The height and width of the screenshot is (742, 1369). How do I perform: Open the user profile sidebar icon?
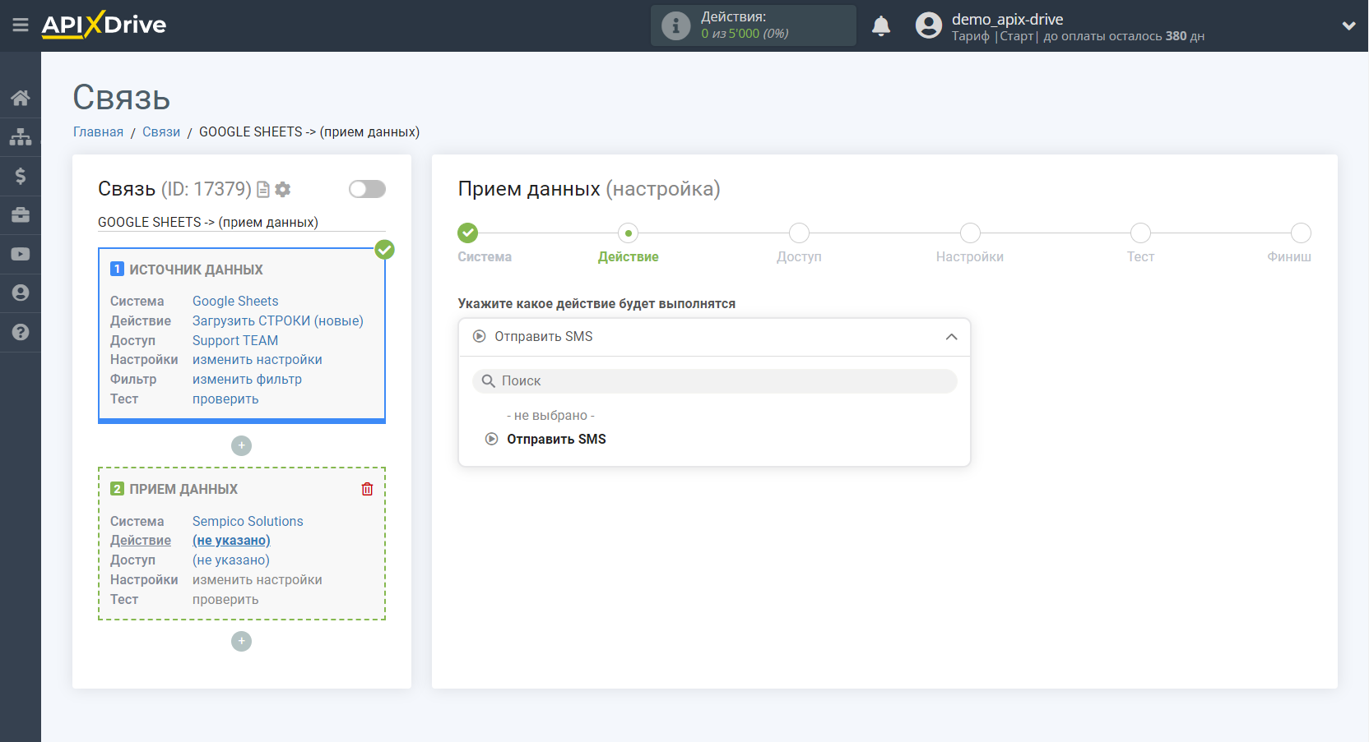[x=21, y=293]
